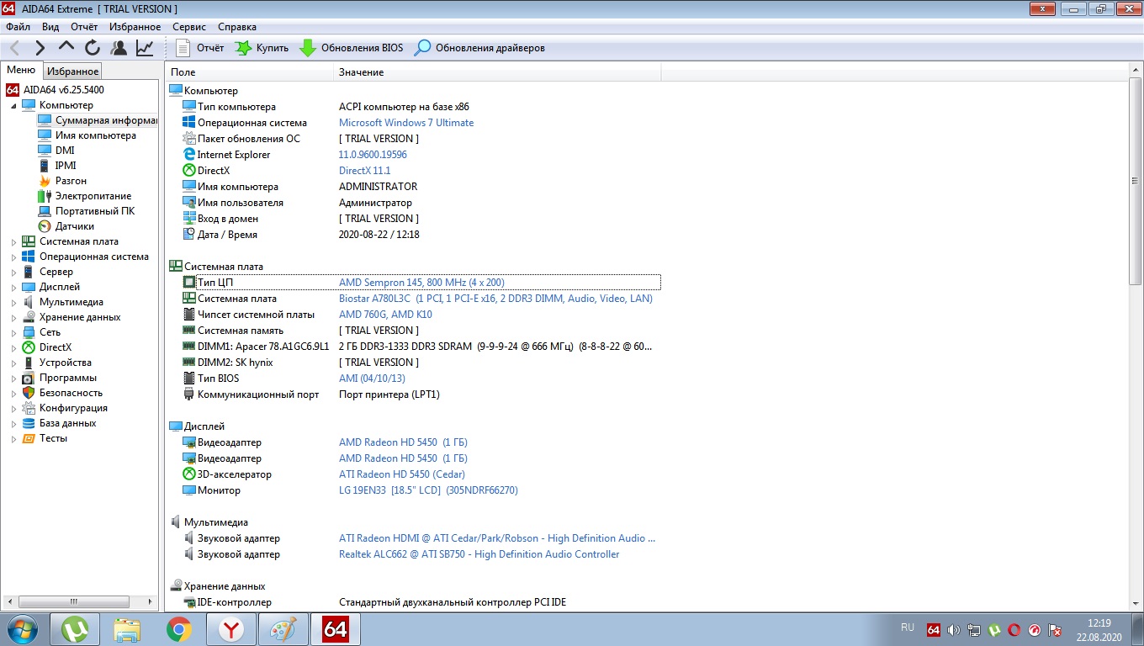Screen dimensions: 1144x646
Task: Click the AMD 760G, AMD K10 chipset link
Action: pos(385,315)
